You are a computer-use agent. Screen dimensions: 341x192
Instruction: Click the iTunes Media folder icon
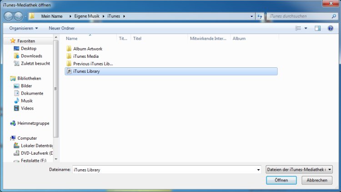tap(69, 56)
